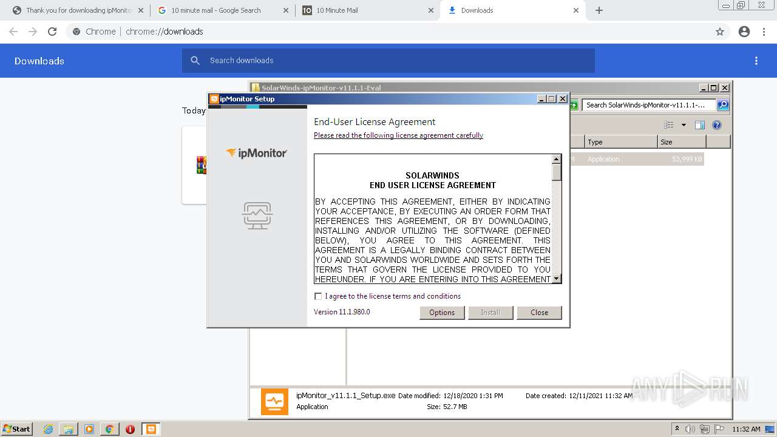Click the Explorer search magnifier icon
This screenshot has height=437, width=777.
coord(723,105)
